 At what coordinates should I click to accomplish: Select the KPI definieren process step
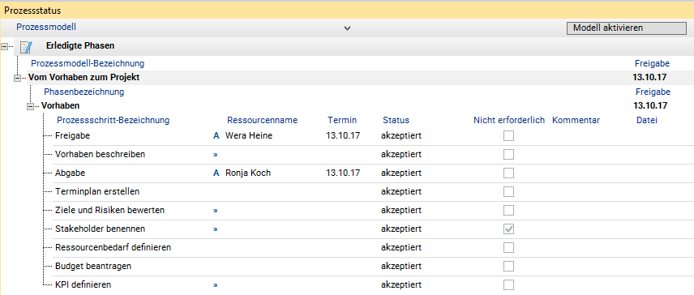tap(84, 284)
